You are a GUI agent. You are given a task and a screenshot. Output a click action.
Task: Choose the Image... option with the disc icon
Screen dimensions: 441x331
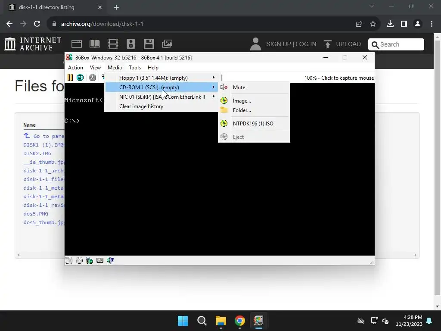(254, 101)
